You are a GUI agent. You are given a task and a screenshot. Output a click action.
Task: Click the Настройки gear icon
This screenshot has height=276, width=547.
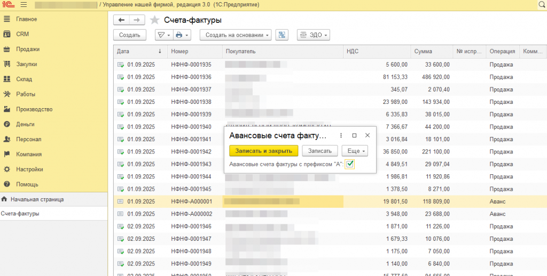pos(6,169)
